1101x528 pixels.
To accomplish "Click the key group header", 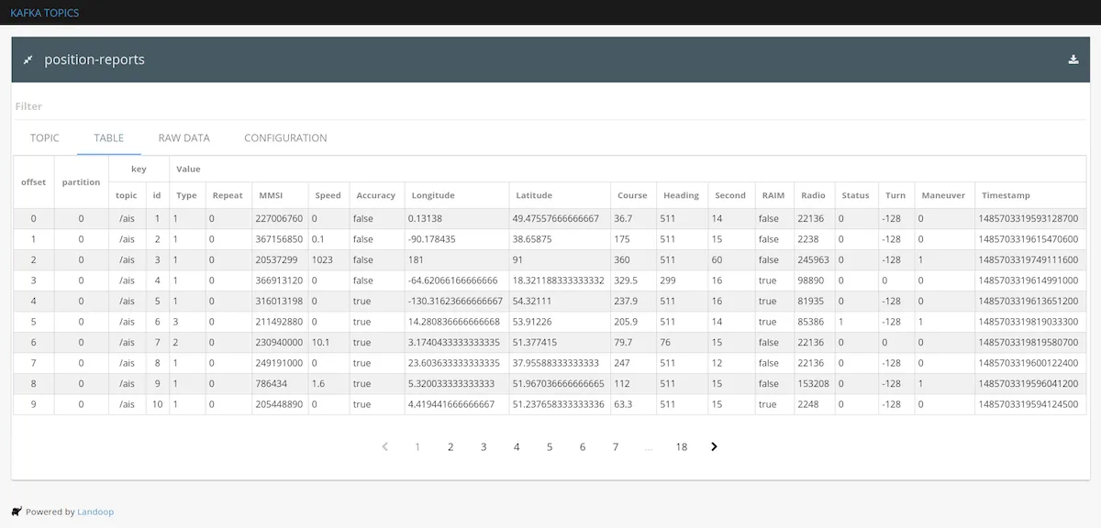I will 139,169.
